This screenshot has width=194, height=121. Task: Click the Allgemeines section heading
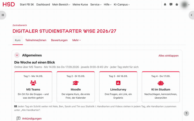click(x=32, y=55)
